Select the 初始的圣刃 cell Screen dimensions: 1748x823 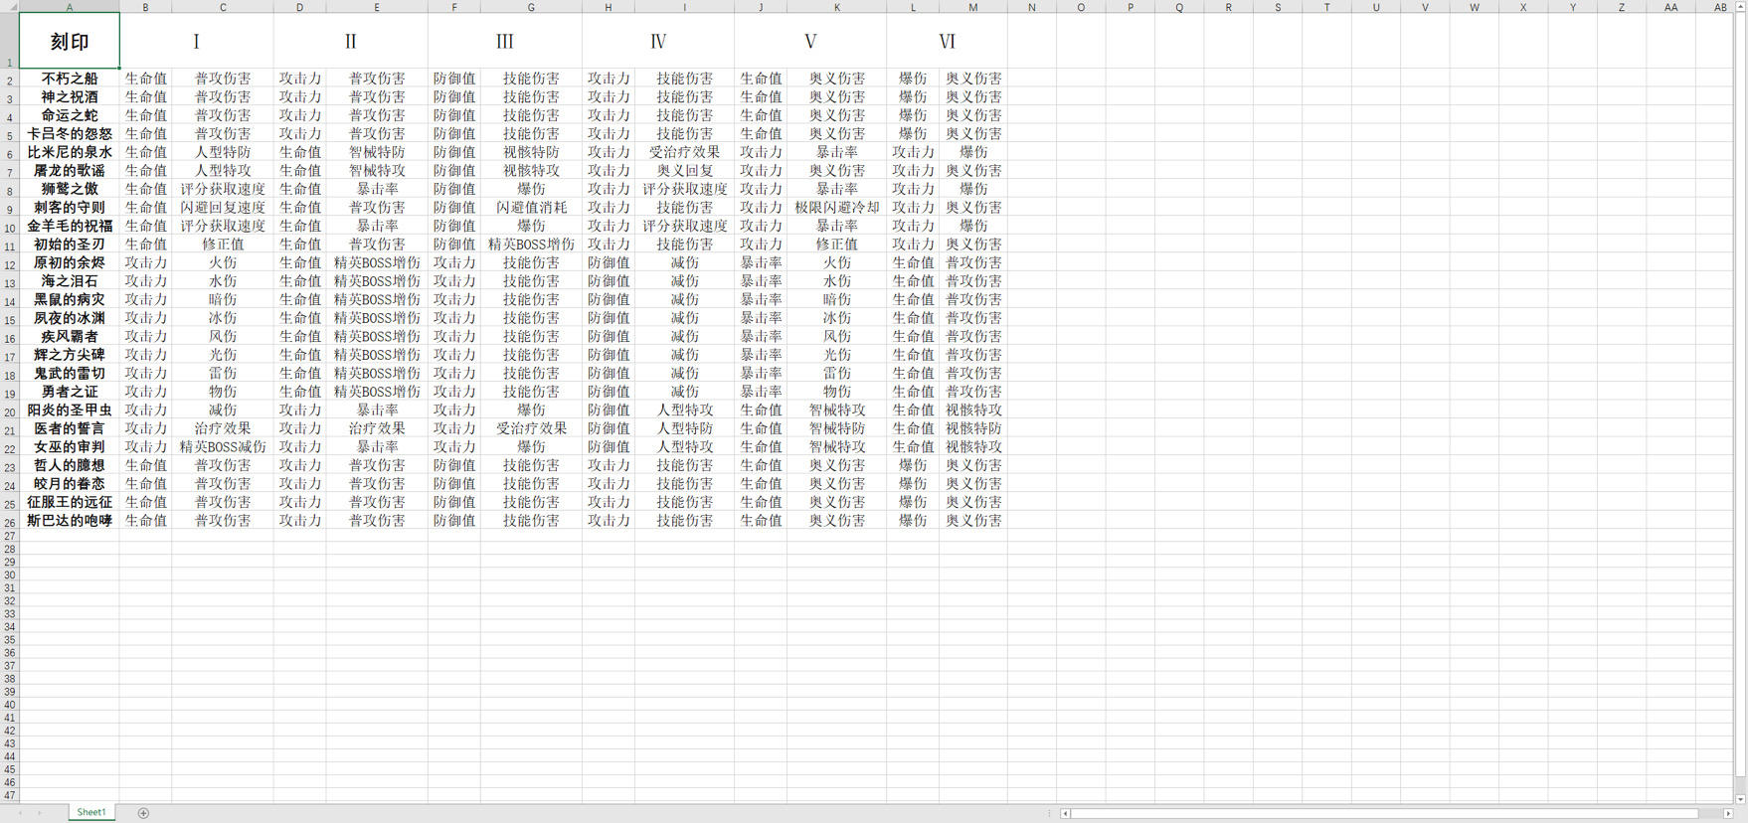(70, 244)
